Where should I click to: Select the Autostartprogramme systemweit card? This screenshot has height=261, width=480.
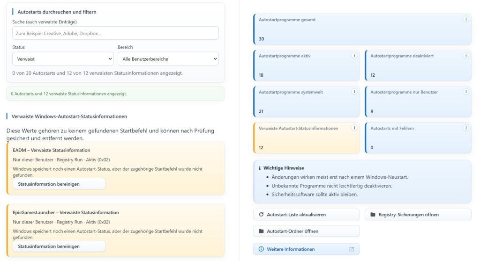[x=307, y=101]
